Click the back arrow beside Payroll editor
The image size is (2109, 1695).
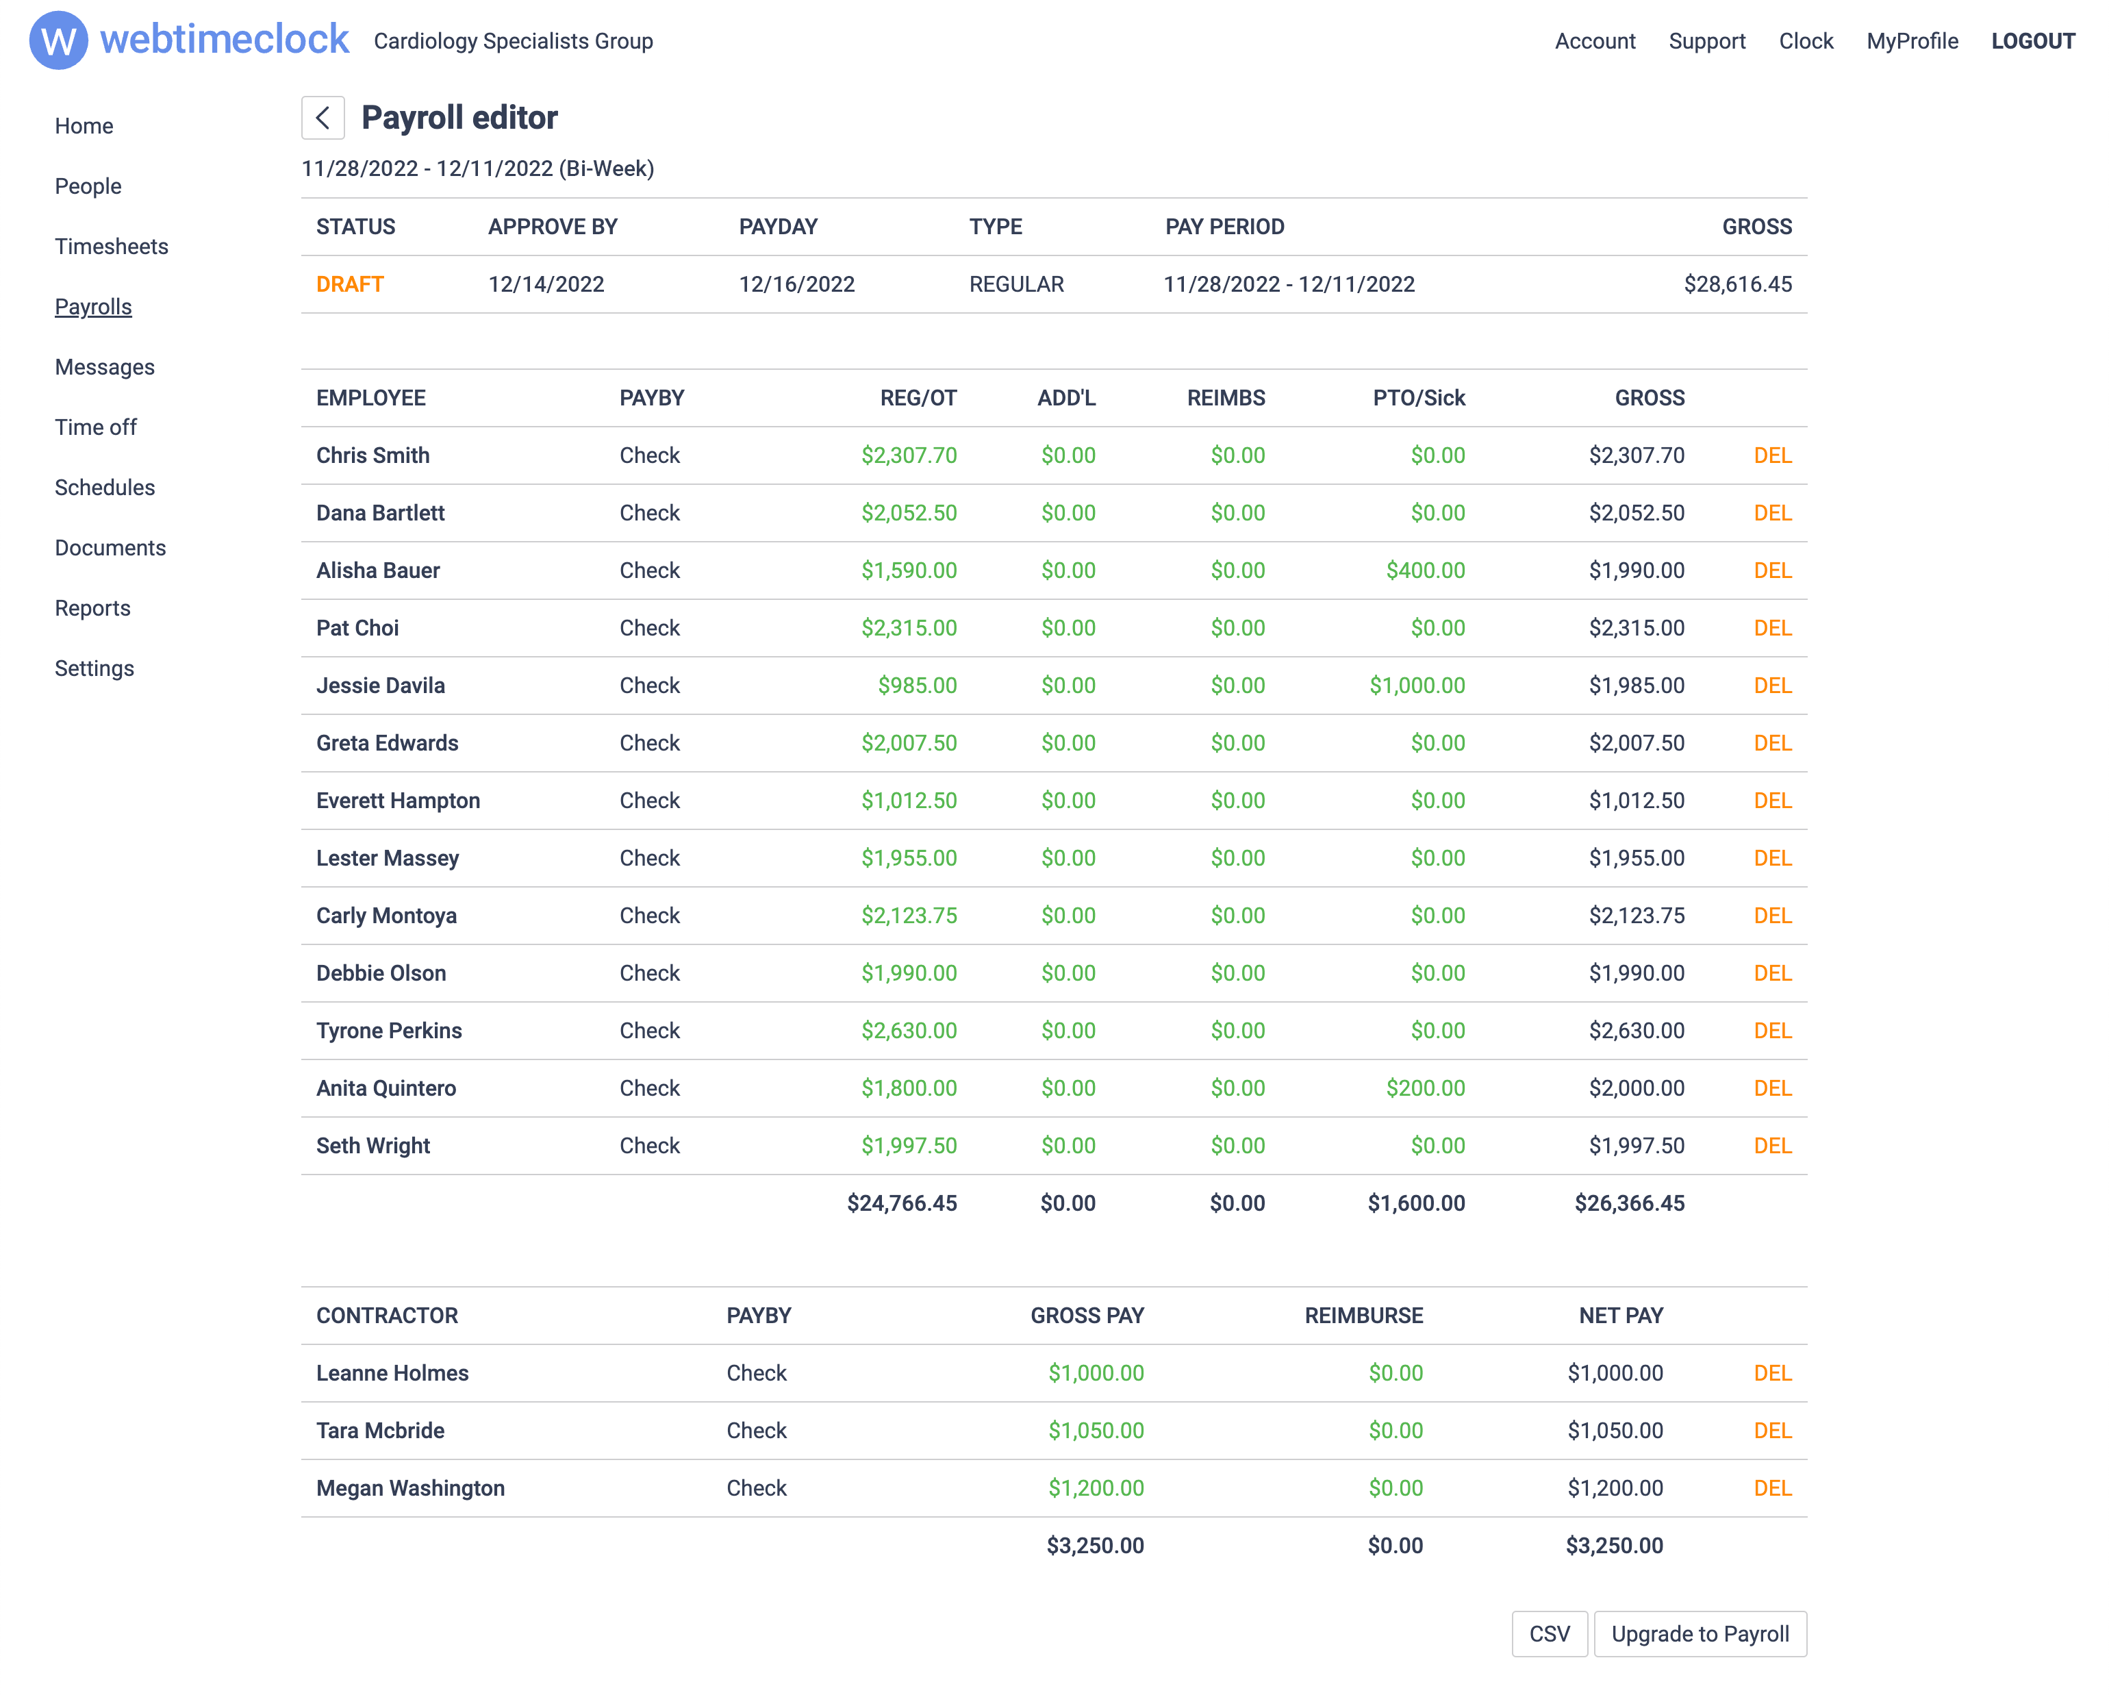pos(322,117)
